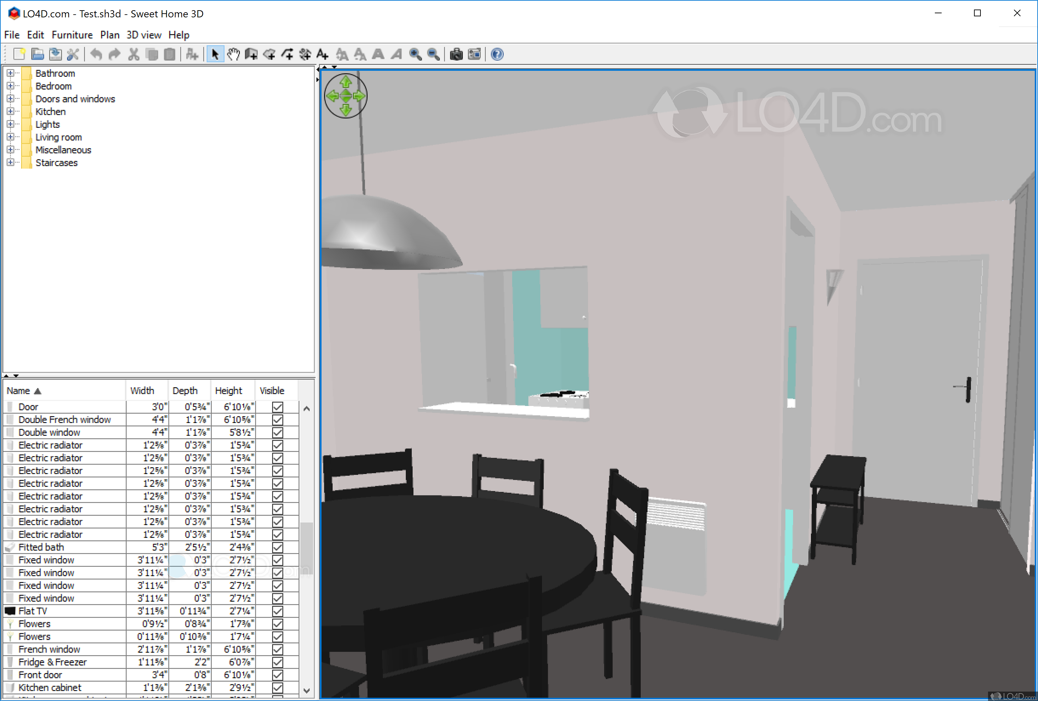Select the Pan hand tool
1038x701 pixels.
[233, 54]
